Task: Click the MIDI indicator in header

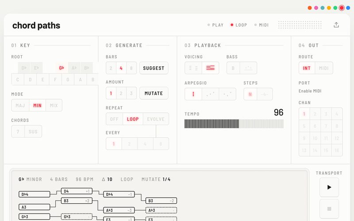Action: (262, 25)
